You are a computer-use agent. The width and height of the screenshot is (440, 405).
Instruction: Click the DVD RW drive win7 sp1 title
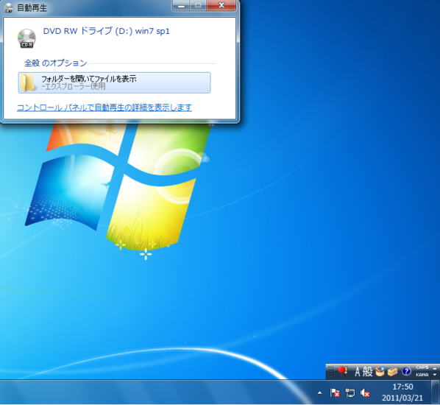[x=107, y=31]
